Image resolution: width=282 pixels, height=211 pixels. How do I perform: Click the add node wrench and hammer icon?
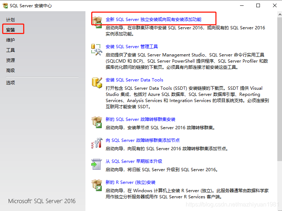click(97, 143)
